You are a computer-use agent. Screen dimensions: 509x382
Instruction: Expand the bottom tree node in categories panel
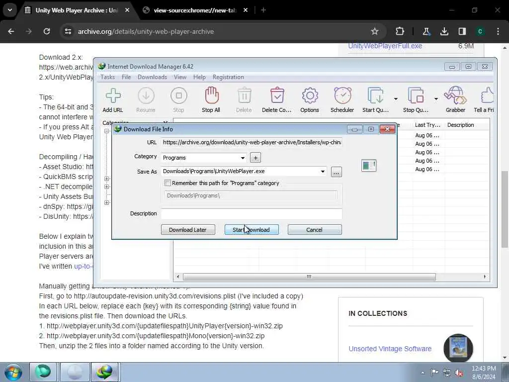pos(106,202)
